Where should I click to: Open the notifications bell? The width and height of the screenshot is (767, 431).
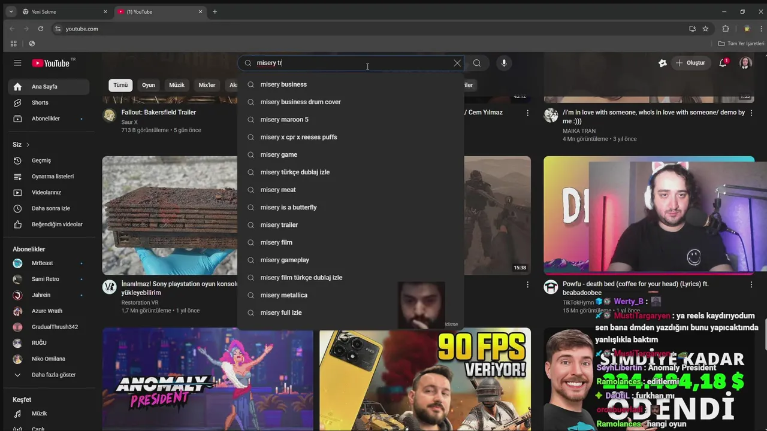723,63
